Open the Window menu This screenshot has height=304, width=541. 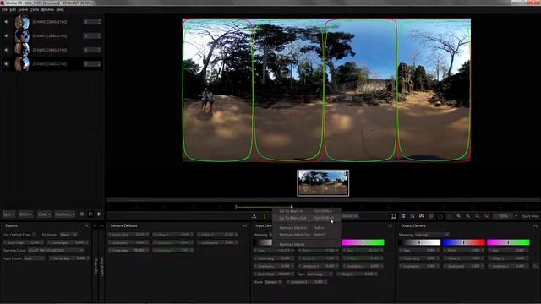coord(47,9)
